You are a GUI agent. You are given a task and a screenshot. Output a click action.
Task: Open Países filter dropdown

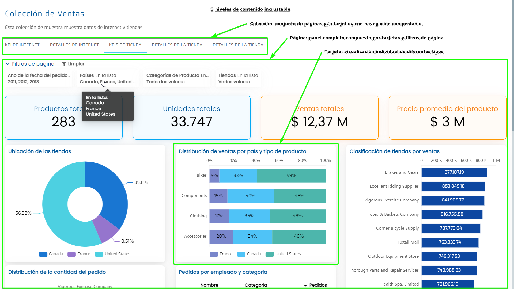click(108, 79)
